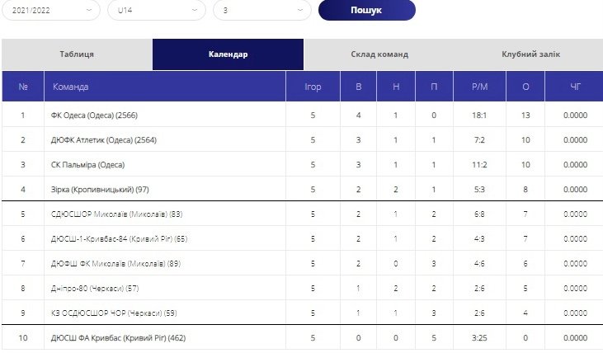Select Дніпро-80 (Черкаси) team row

302,289
